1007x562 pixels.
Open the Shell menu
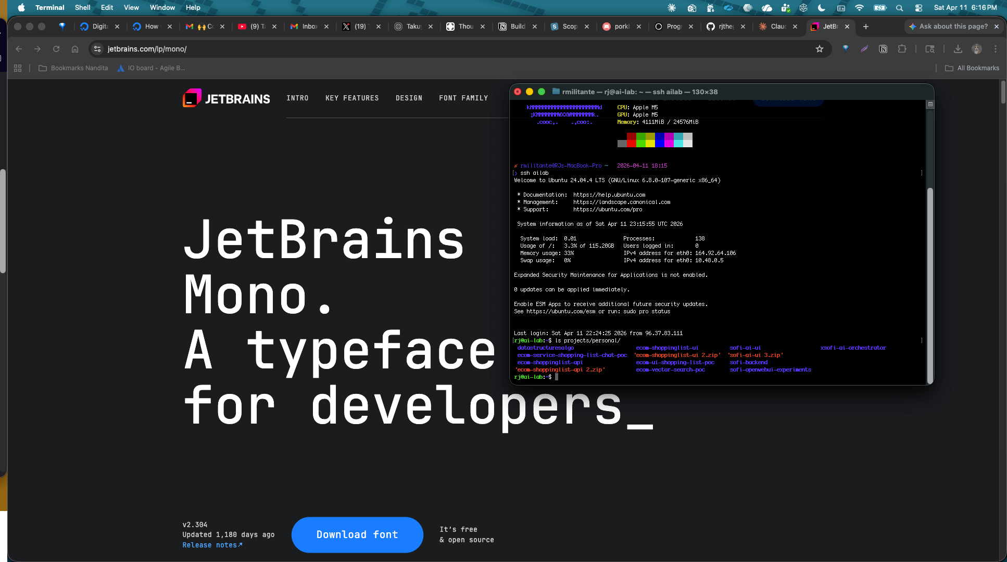pyautogui.click(x=83, y=8)
